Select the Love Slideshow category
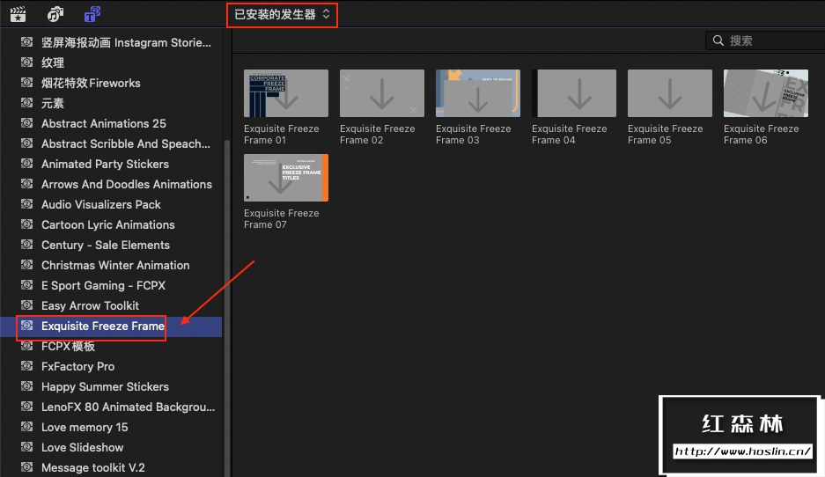This screenshot has height=477, width=825. (x=111, y=448)
